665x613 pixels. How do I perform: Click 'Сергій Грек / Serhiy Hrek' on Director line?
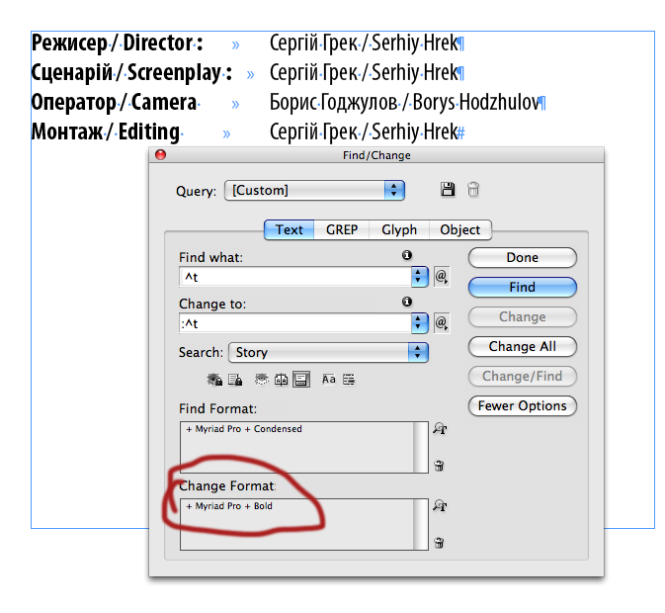[x=364, y=43]
